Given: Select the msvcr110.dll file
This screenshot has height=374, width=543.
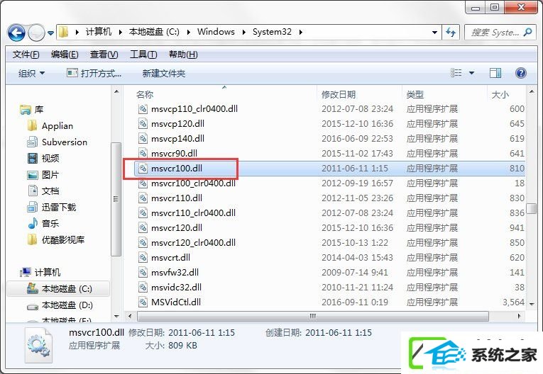Looking at the screenshot, I should pos(177,198).
